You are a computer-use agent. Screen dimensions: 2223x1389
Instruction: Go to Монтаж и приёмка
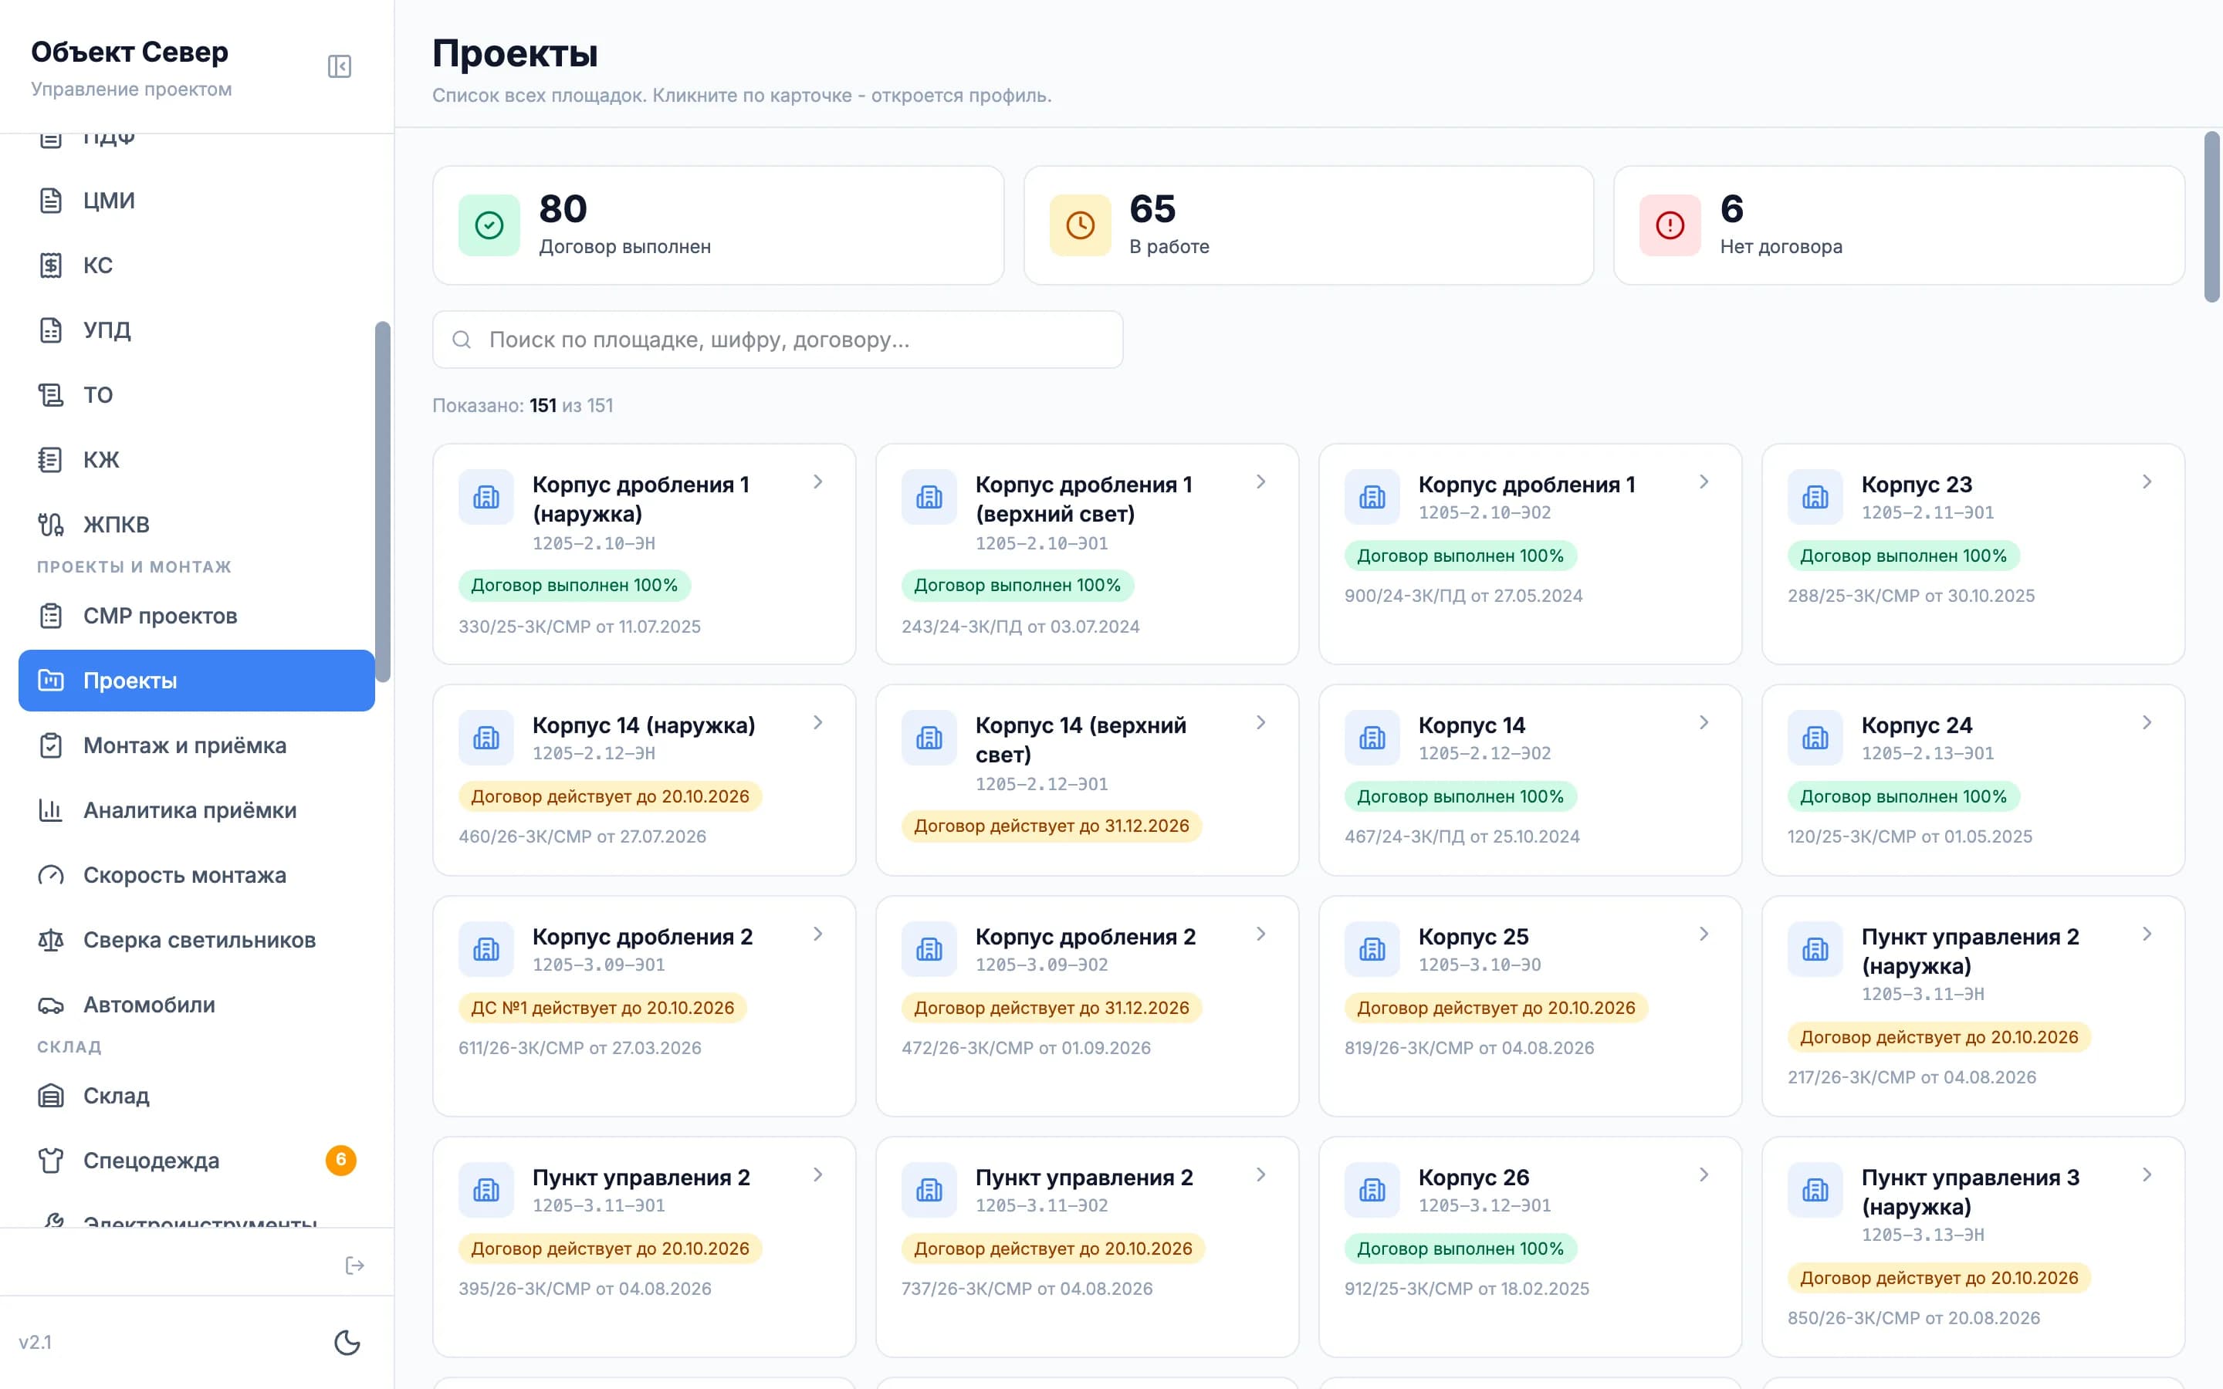pos(197,745)
